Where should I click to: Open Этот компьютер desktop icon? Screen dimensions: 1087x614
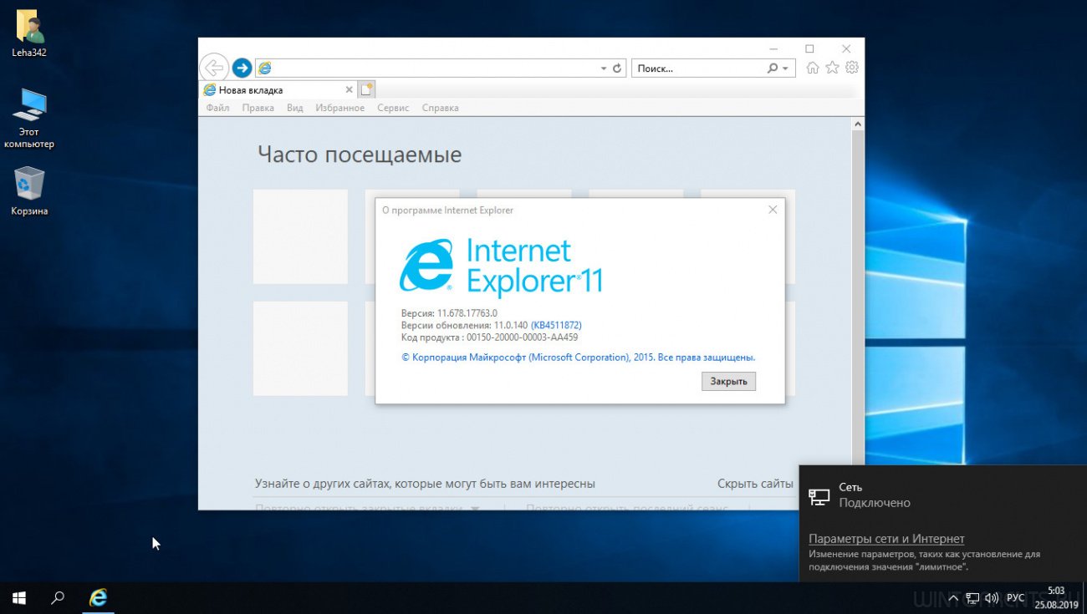tap(29, 118)
